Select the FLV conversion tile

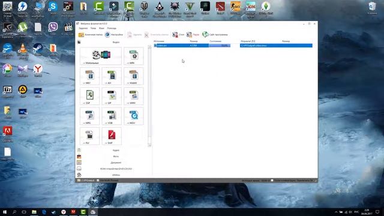89,136
